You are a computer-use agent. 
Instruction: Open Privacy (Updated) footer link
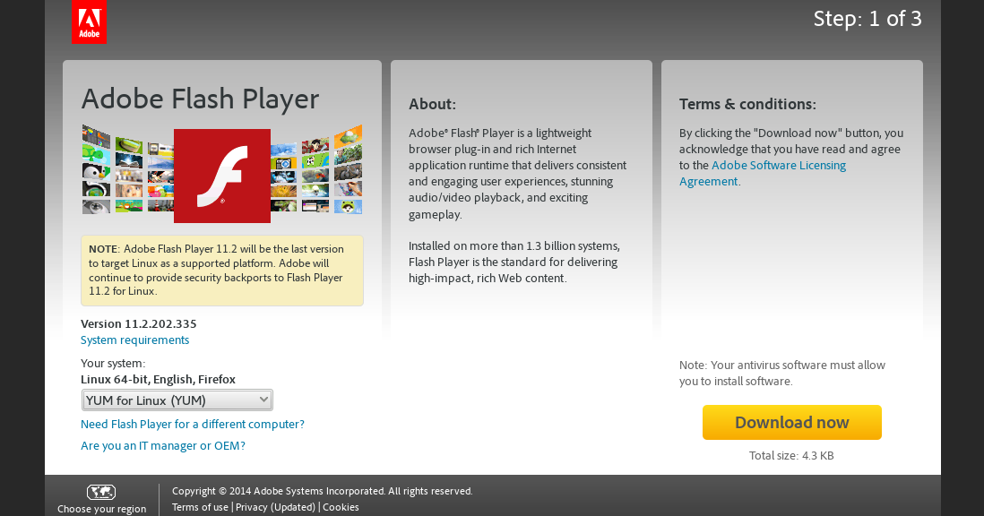pos(275,507)
